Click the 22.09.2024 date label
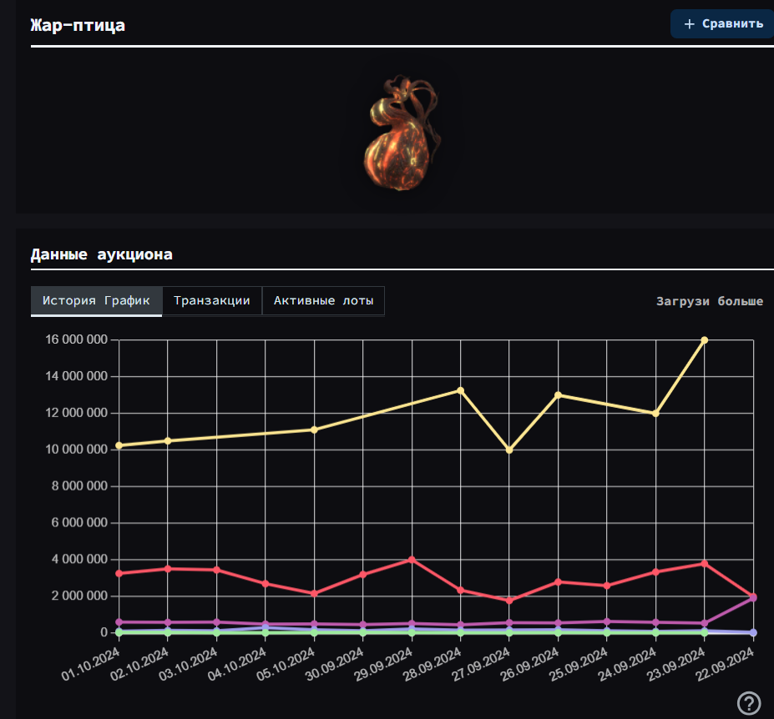Viewport: 774px width, 719px height. (725, 664)
